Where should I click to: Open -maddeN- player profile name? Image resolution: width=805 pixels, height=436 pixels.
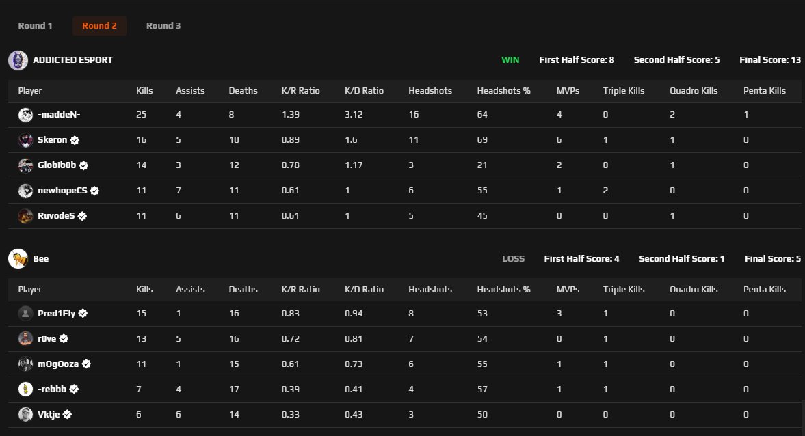coord(59,115)
